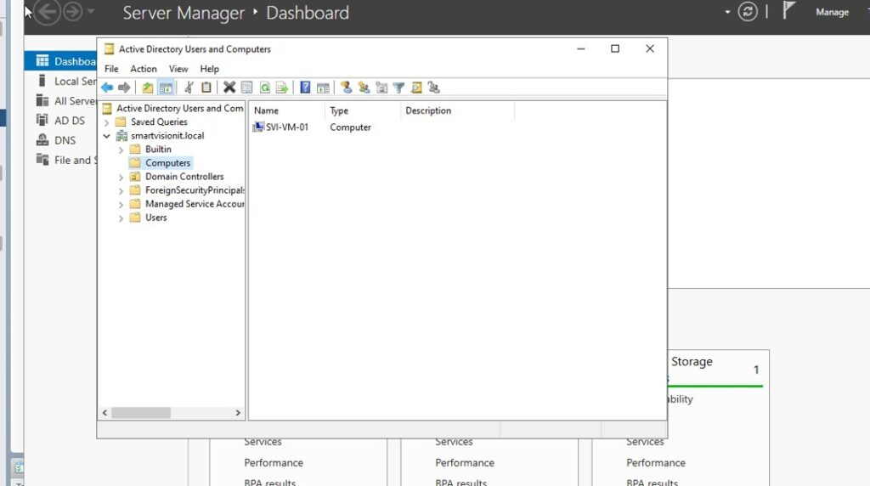Screen dimensions: 870x486
Task: Toggle Show/Hide Console Tree toolbar icon
Action: (166, 88)
